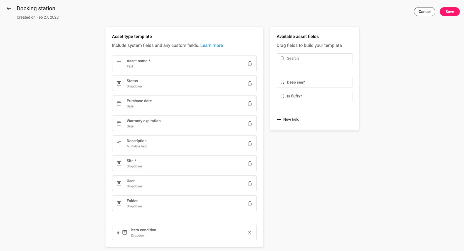Open the Learn more link

click(211, 45)
